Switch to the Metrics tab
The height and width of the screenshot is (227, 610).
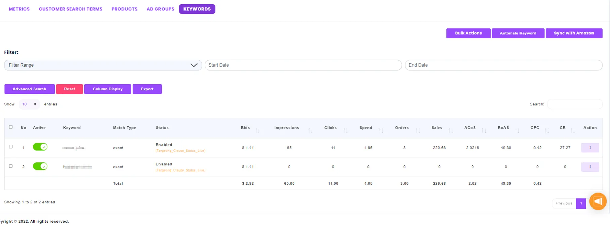19,9
